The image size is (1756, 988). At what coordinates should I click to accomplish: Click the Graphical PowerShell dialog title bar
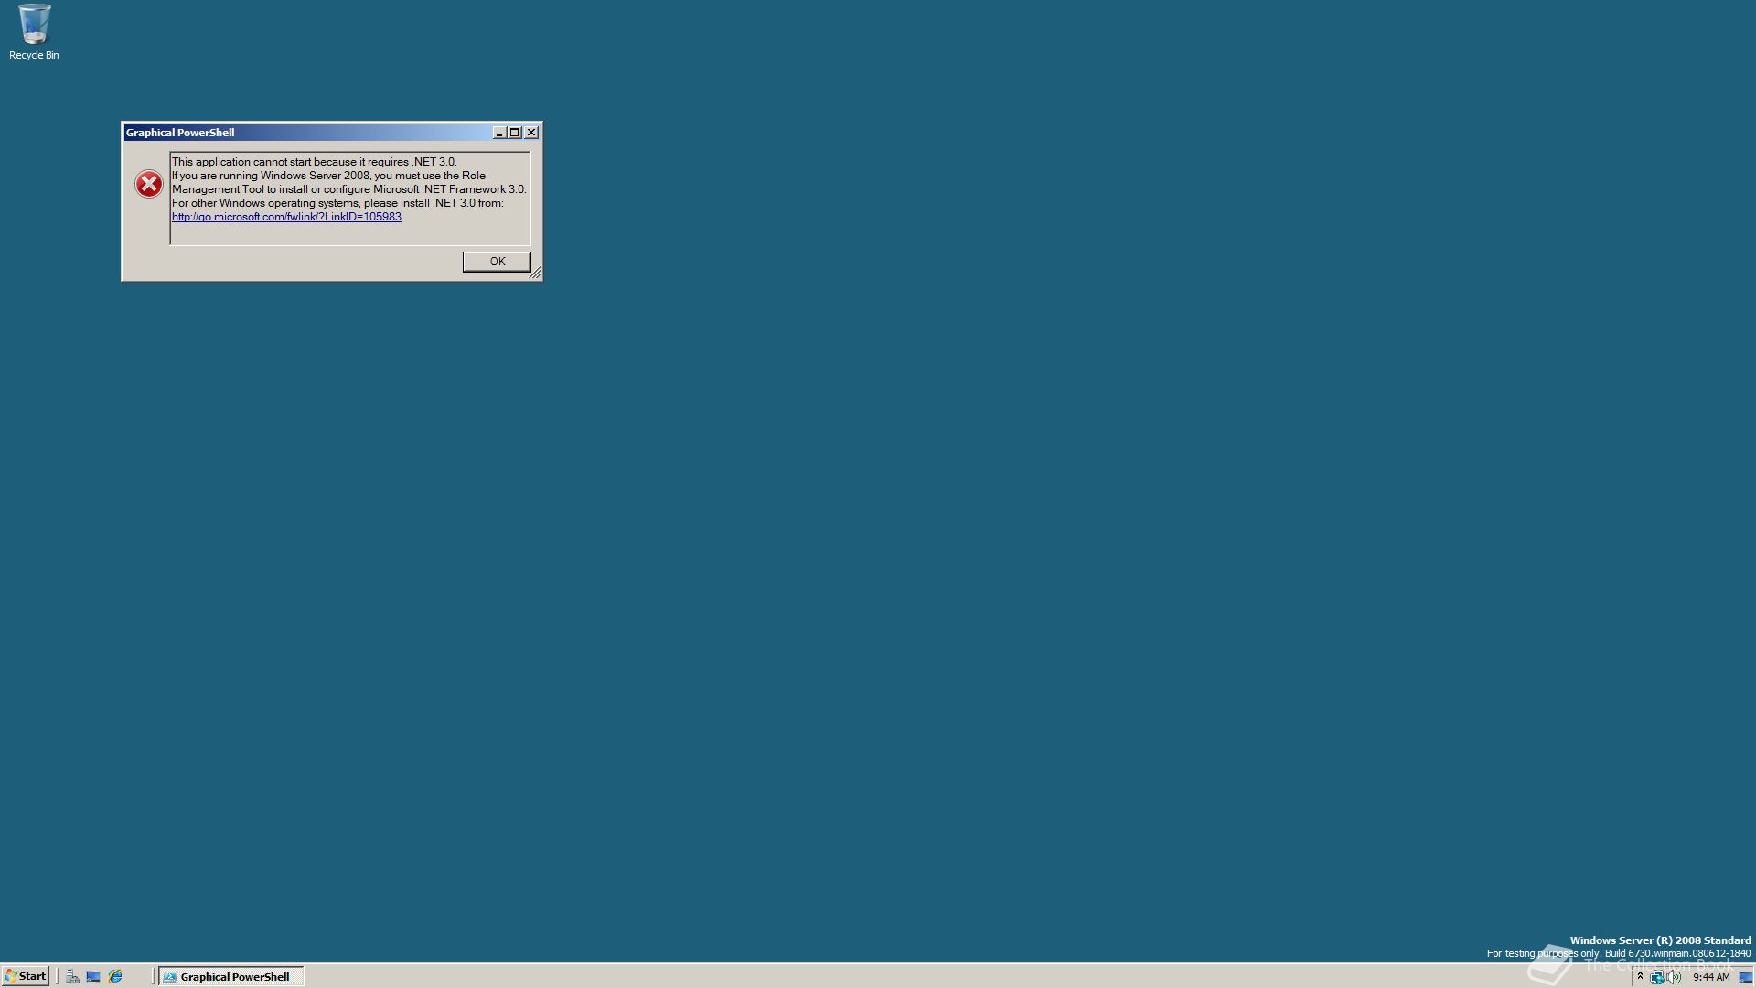coord(307,133)
